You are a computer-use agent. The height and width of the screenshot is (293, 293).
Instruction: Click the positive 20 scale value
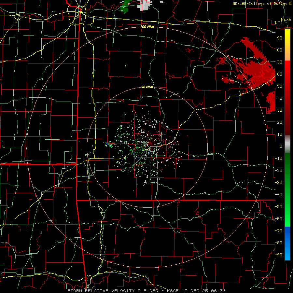point(280,122)
